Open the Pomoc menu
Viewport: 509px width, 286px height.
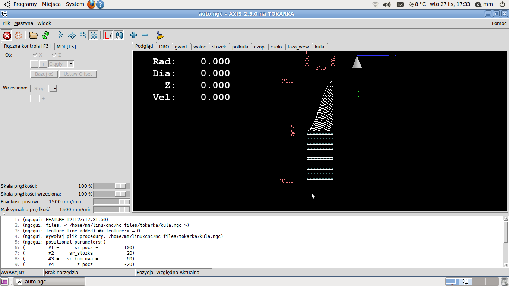499,23
